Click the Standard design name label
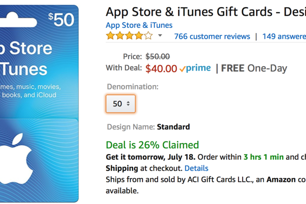This screenshot has height=204, width=306. tap(173, 127)
